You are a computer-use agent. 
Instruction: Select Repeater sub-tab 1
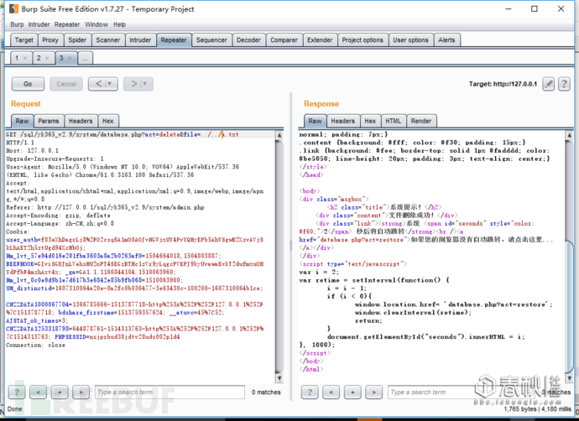pos(17,58)
